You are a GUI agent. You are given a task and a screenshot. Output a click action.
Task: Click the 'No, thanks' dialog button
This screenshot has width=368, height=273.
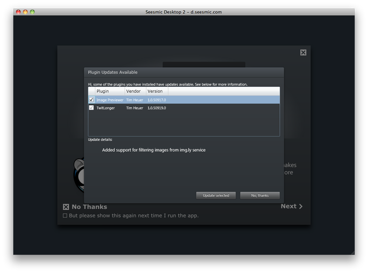tap(260, 195)
